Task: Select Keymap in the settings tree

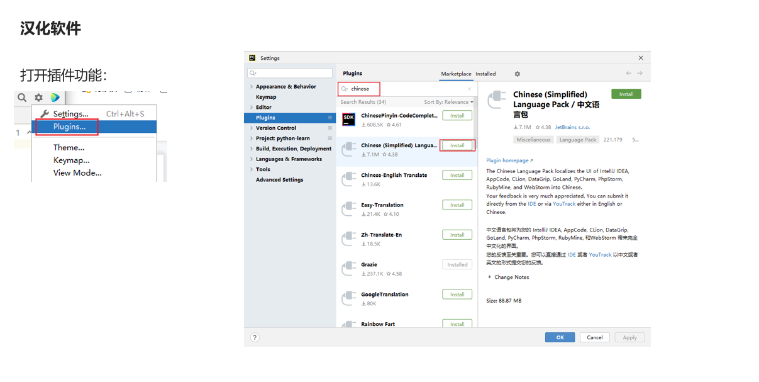Action: tap(266, 97)
